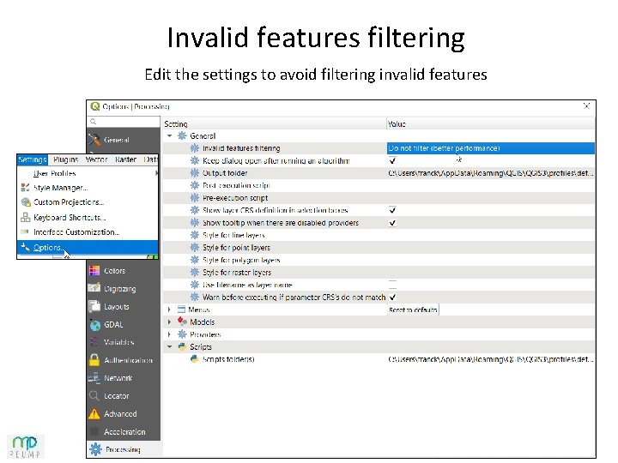Open the Advanced options page
This screenshot has height=463, width=618.
[x=120, y=414]
